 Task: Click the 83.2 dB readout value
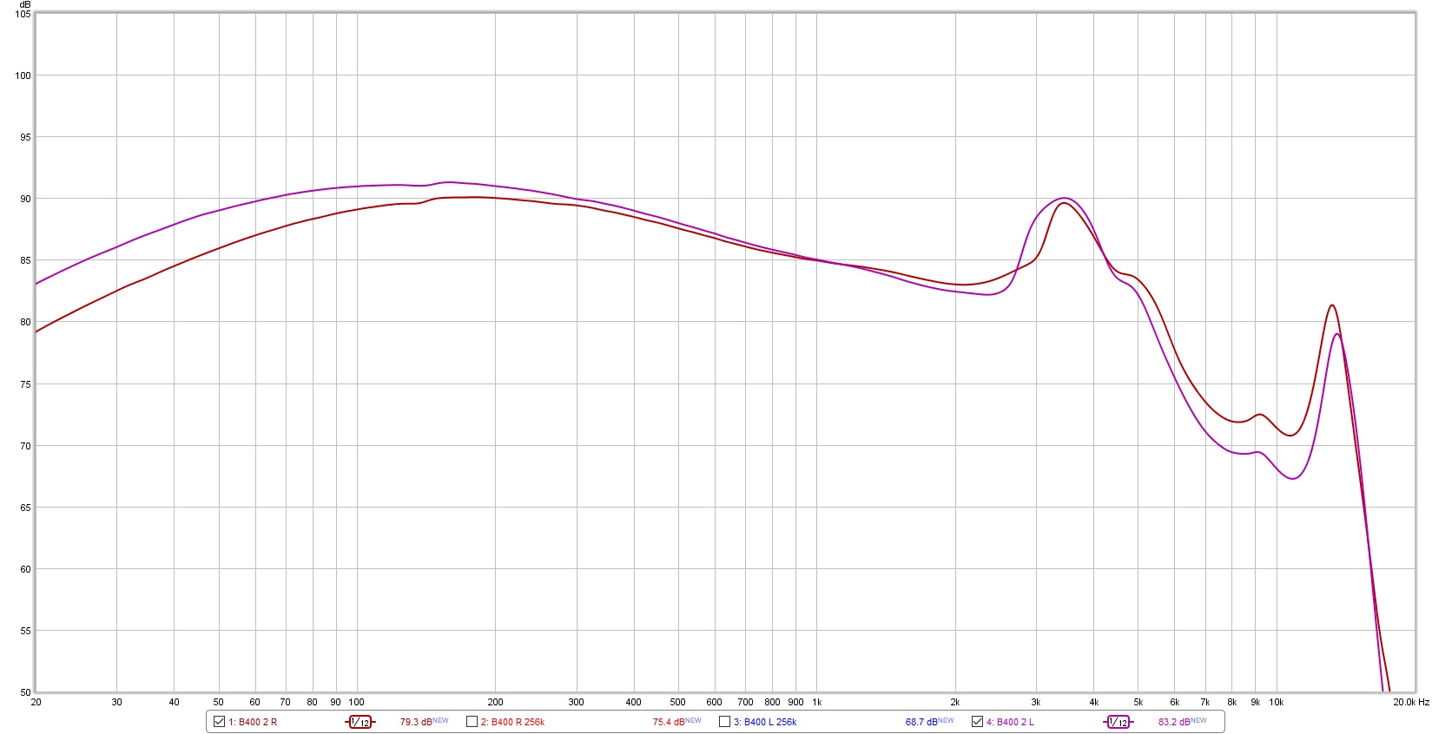(x=1174, y=722)
